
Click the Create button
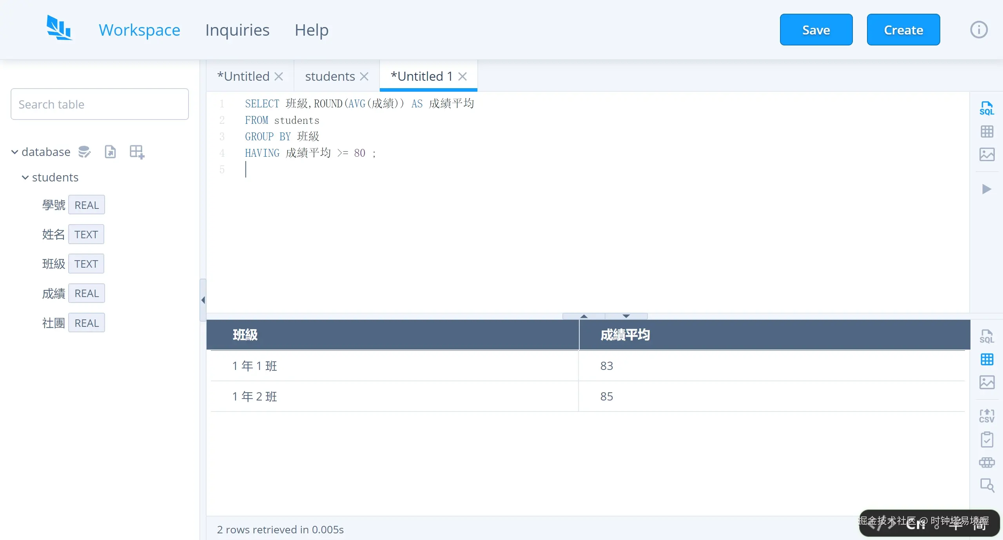903,29
